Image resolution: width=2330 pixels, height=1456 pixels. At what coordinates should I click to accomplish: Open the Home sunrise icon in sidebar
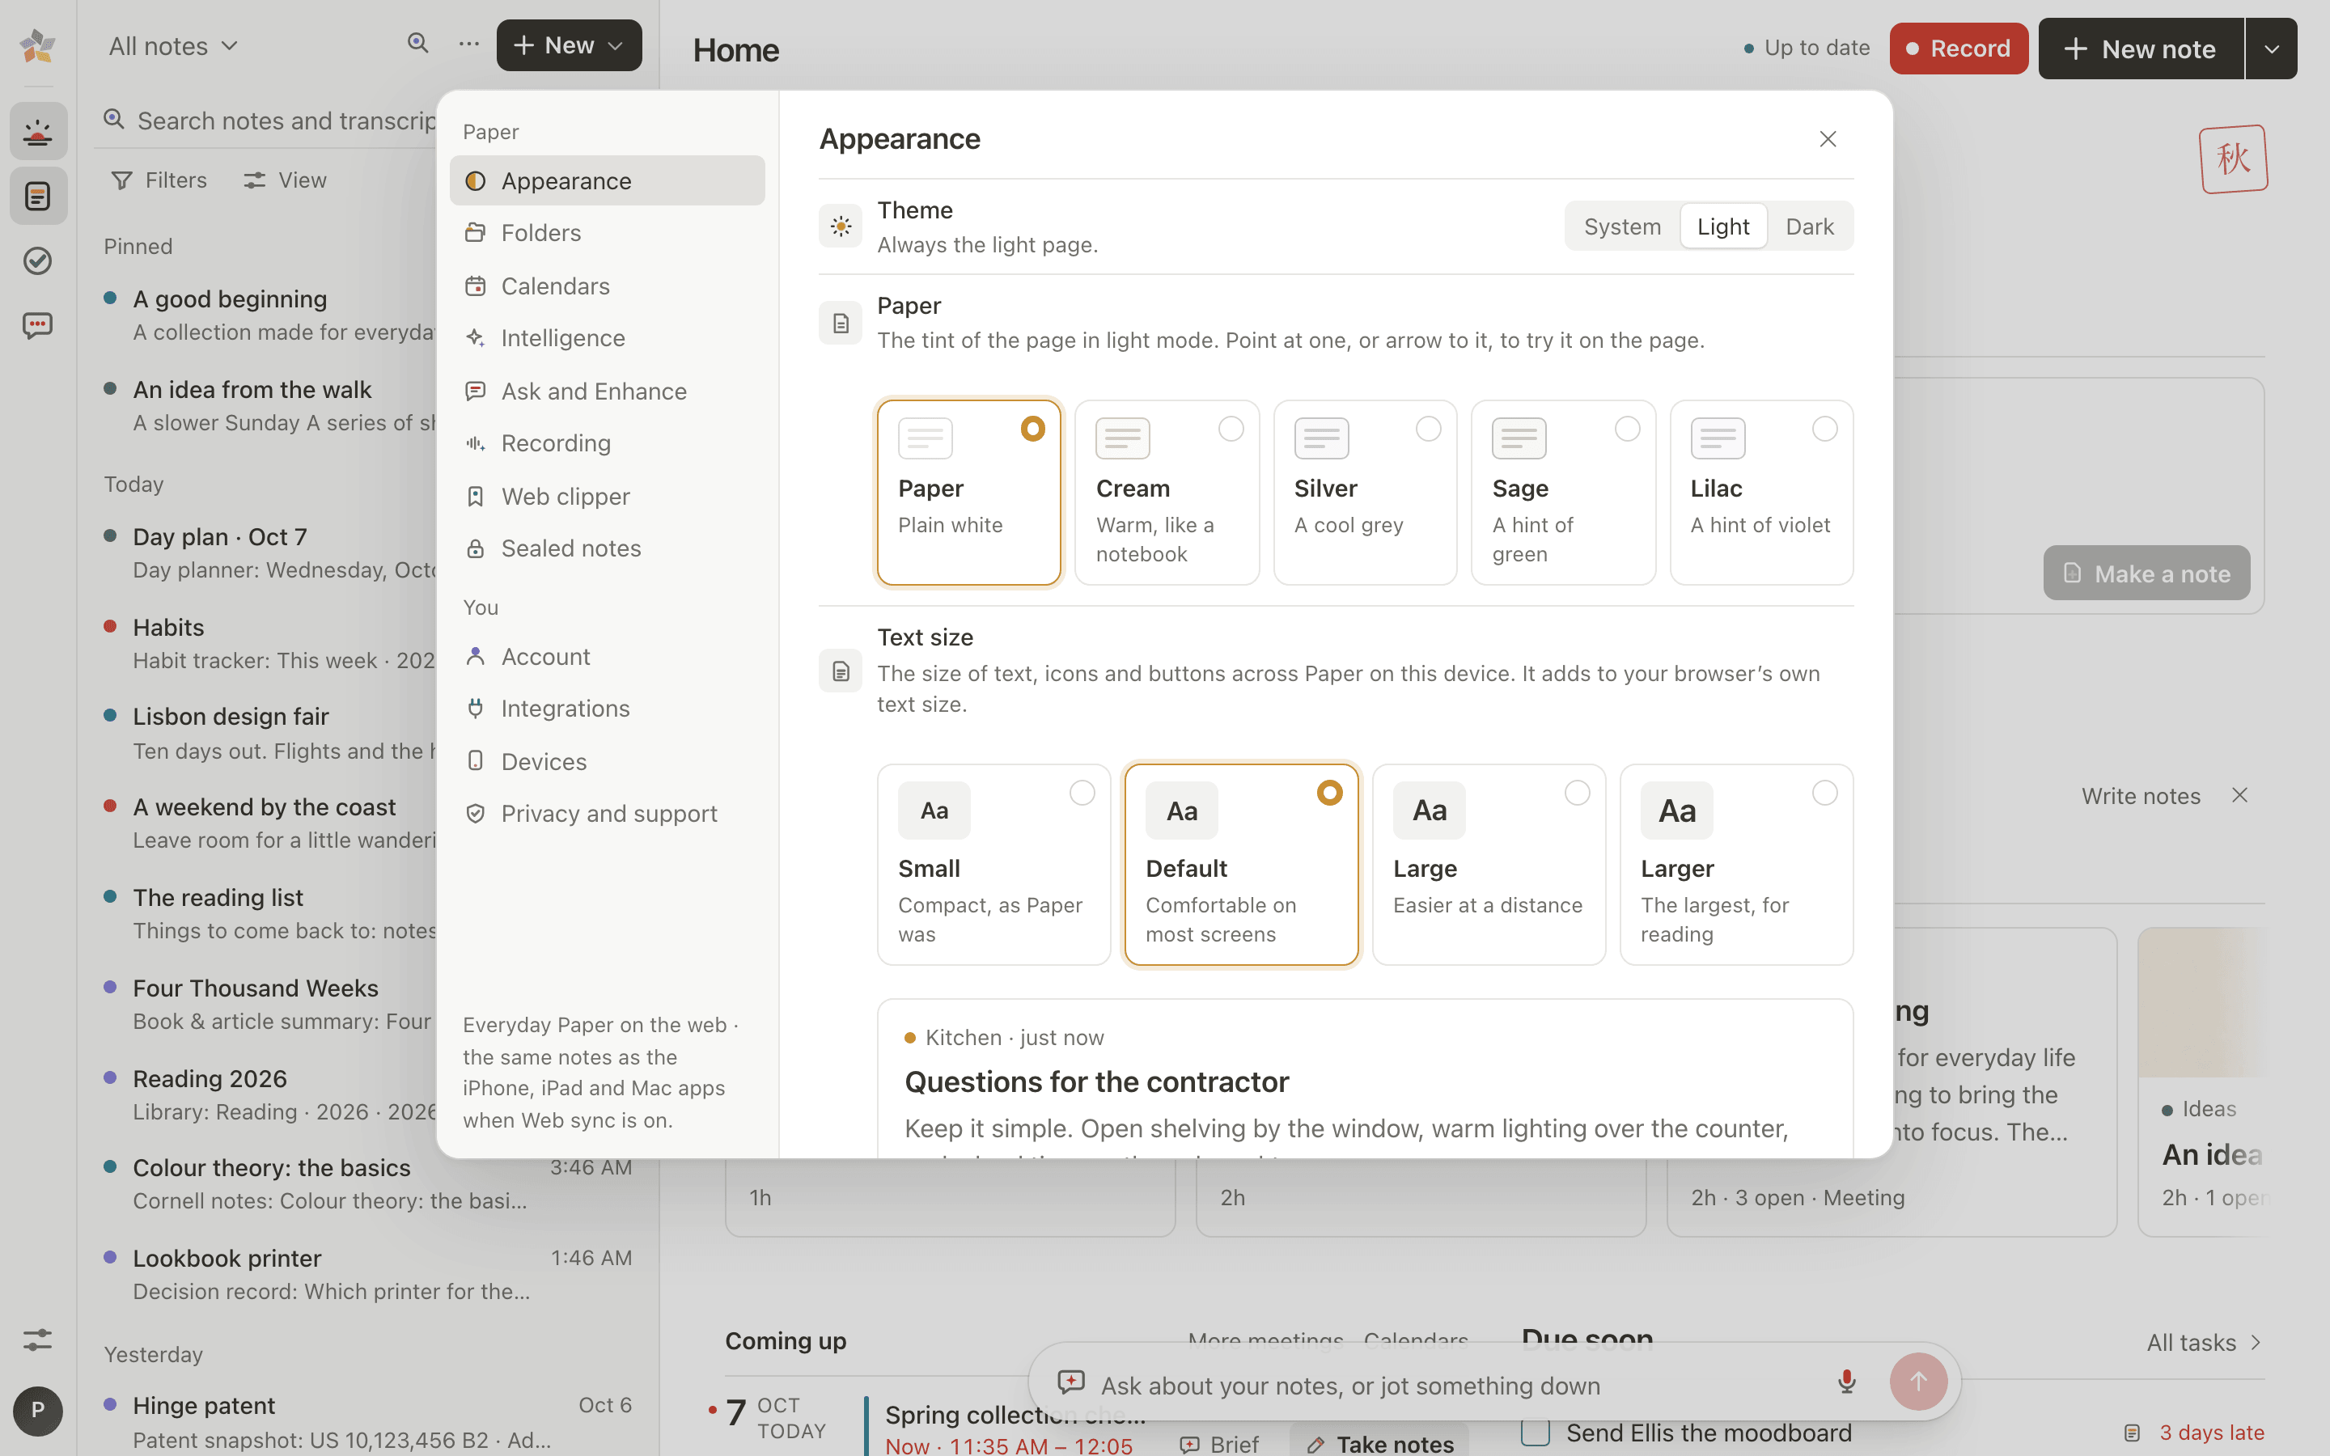39,132
